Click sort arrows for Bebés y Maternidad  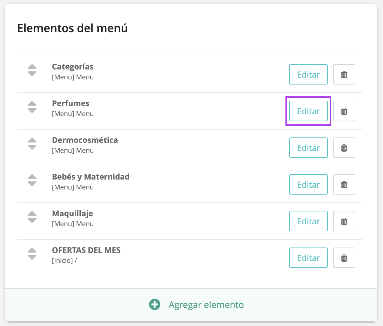(32, 180)
